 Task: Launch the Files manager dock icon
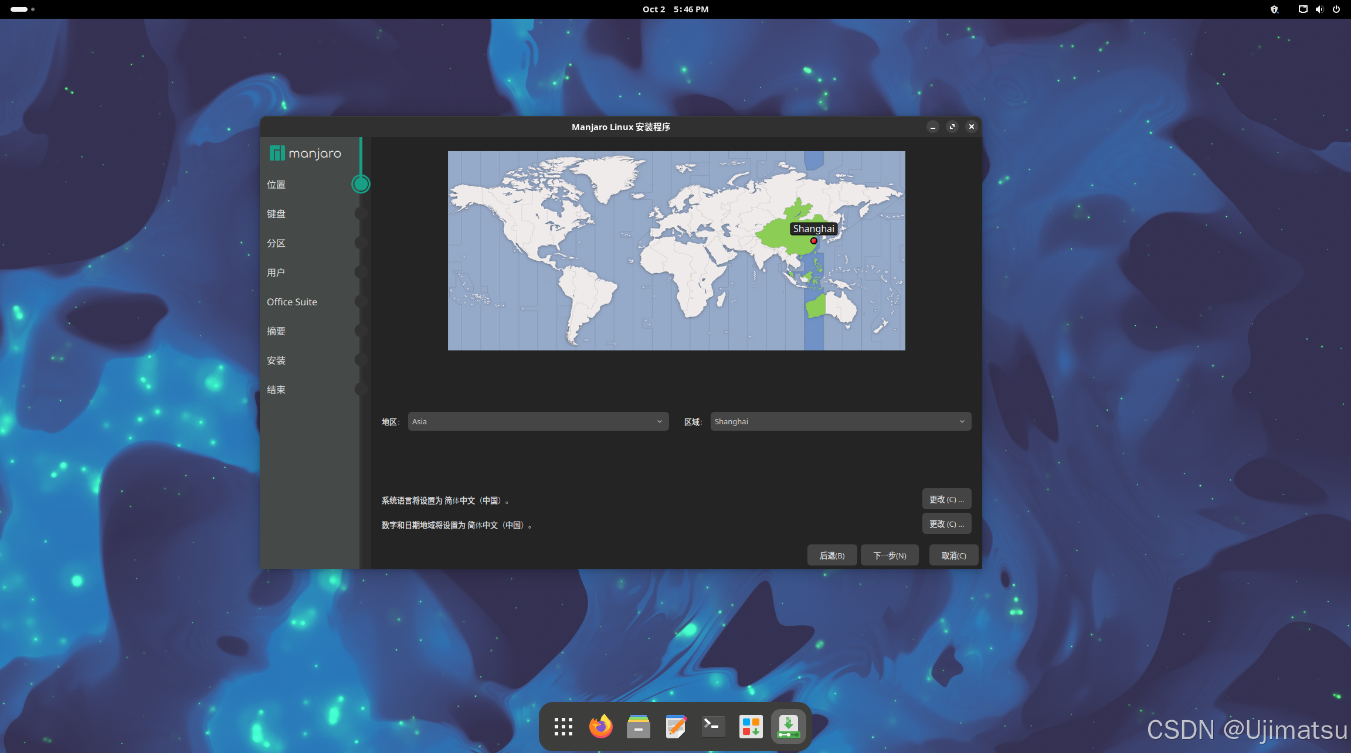click(638, 727)
